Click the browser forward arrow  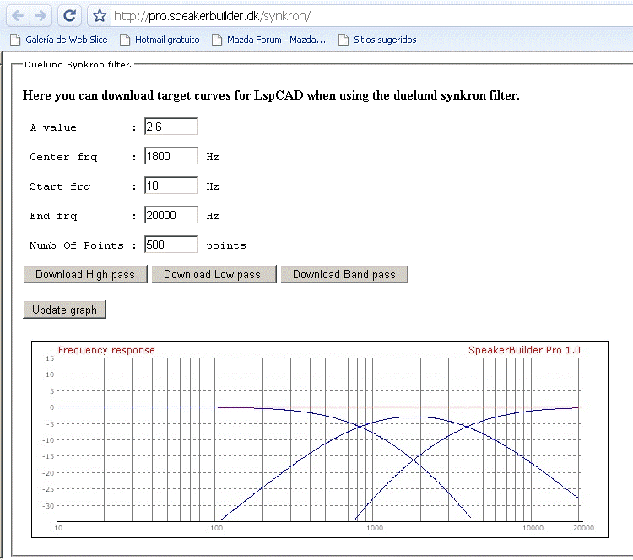click(41, 16)
